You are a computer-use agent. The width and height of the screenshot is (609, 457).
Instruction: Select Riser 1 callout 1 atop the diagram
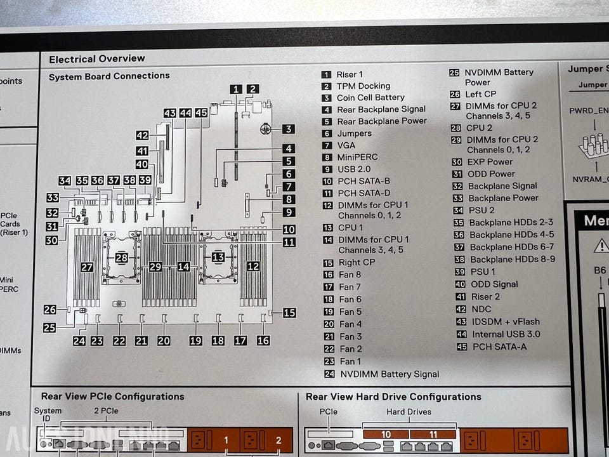click(235, 89)
